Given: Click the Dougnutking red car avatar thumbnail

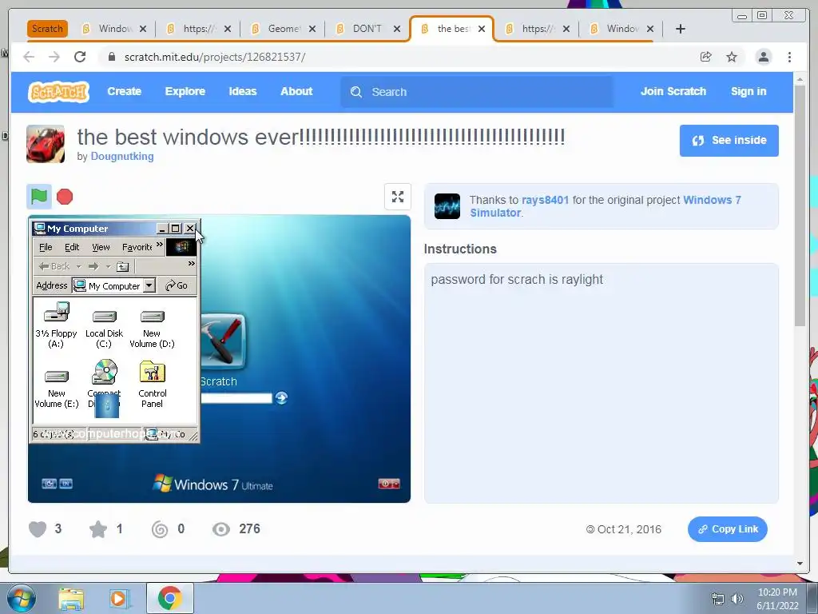Looking at the screenshot, I should pyautogui.click(x=46, y=144).
